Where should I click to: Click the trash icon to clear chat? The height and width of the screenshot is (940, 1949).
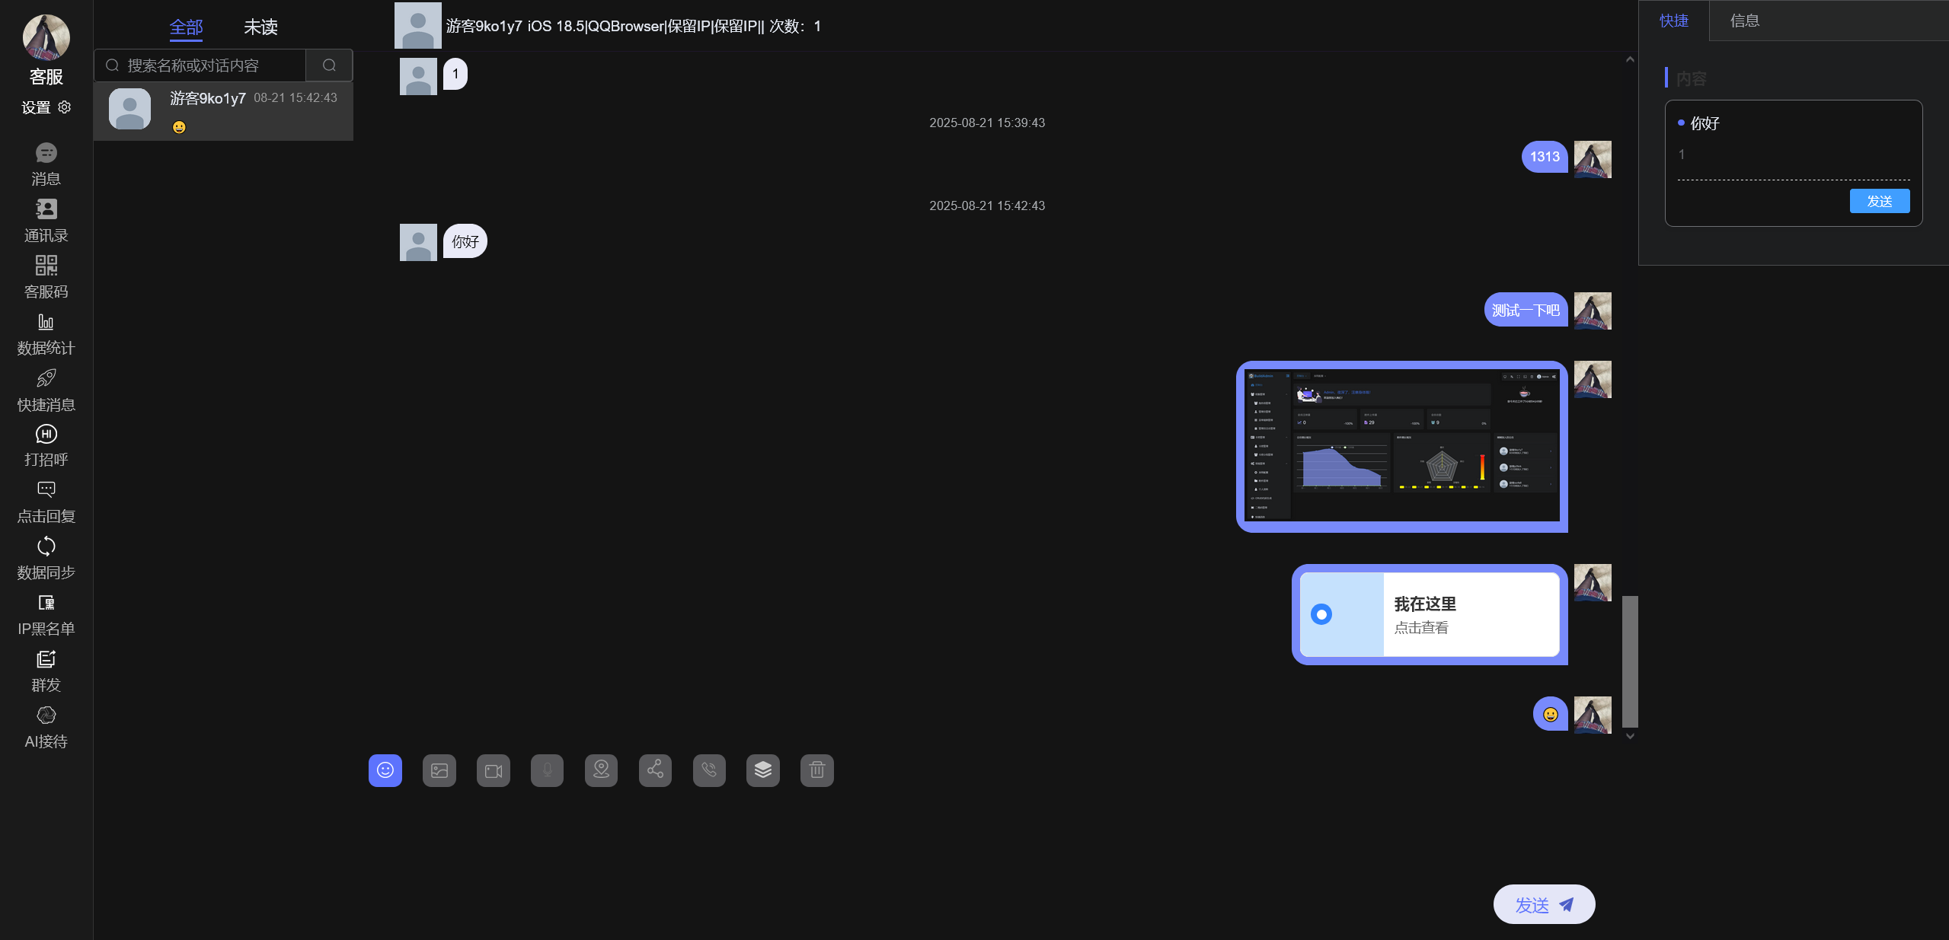pyautogui.click(x=816, y=770)
